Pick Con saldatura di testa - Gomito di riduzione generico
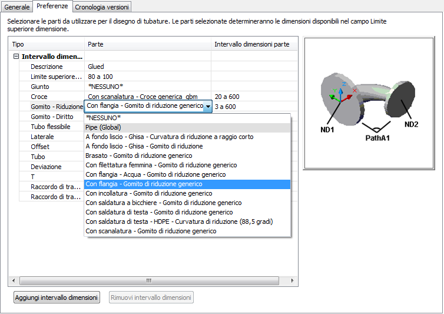This screenshot has height=314, width=444. 187,212
